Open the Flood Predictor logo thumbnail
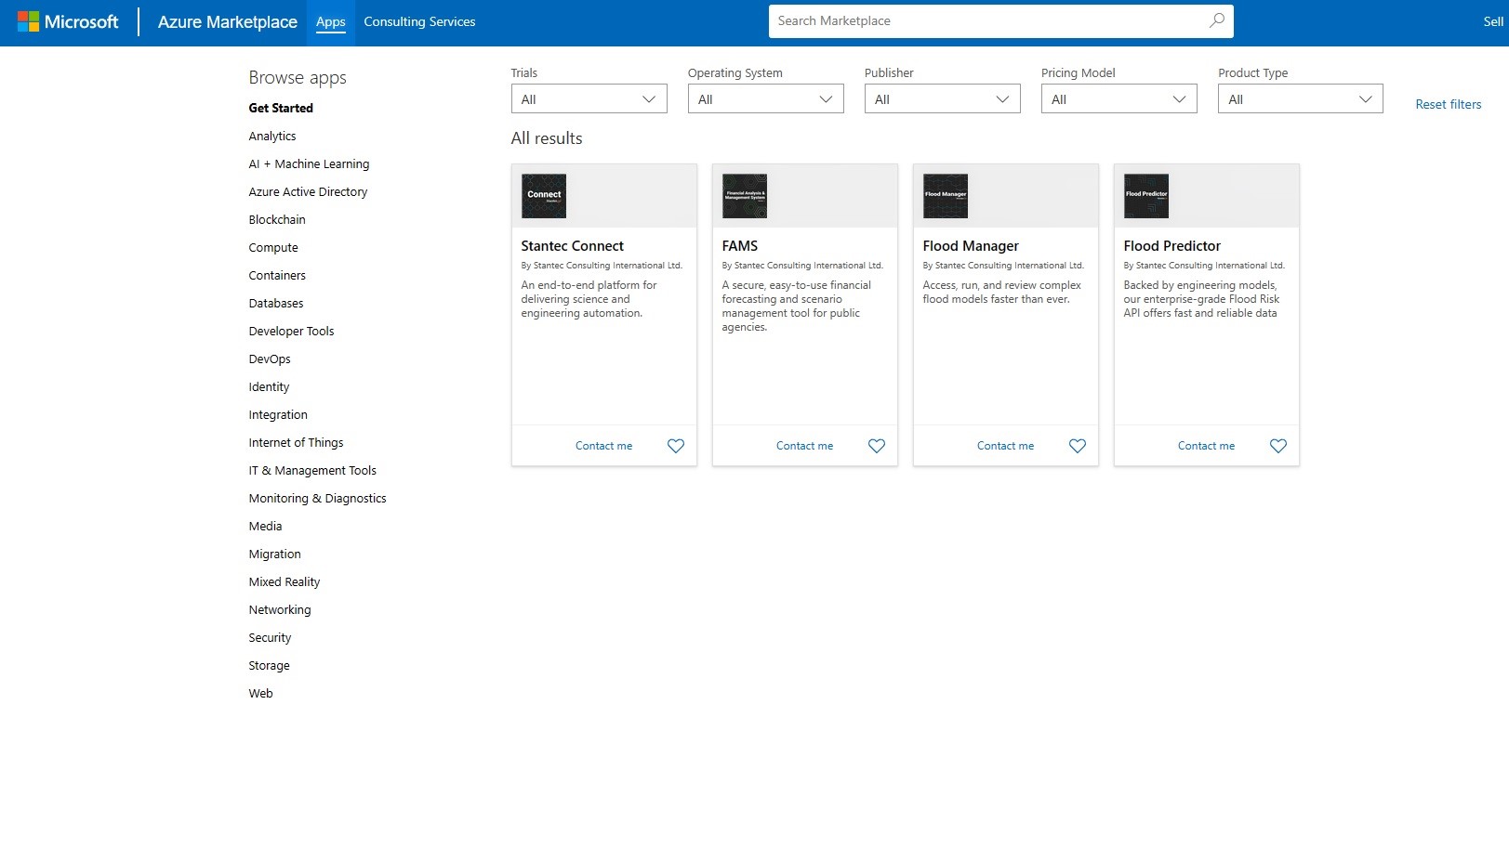Image resolution: width=1509 pixels, height=848 pixels. [x=1146, y=196]
